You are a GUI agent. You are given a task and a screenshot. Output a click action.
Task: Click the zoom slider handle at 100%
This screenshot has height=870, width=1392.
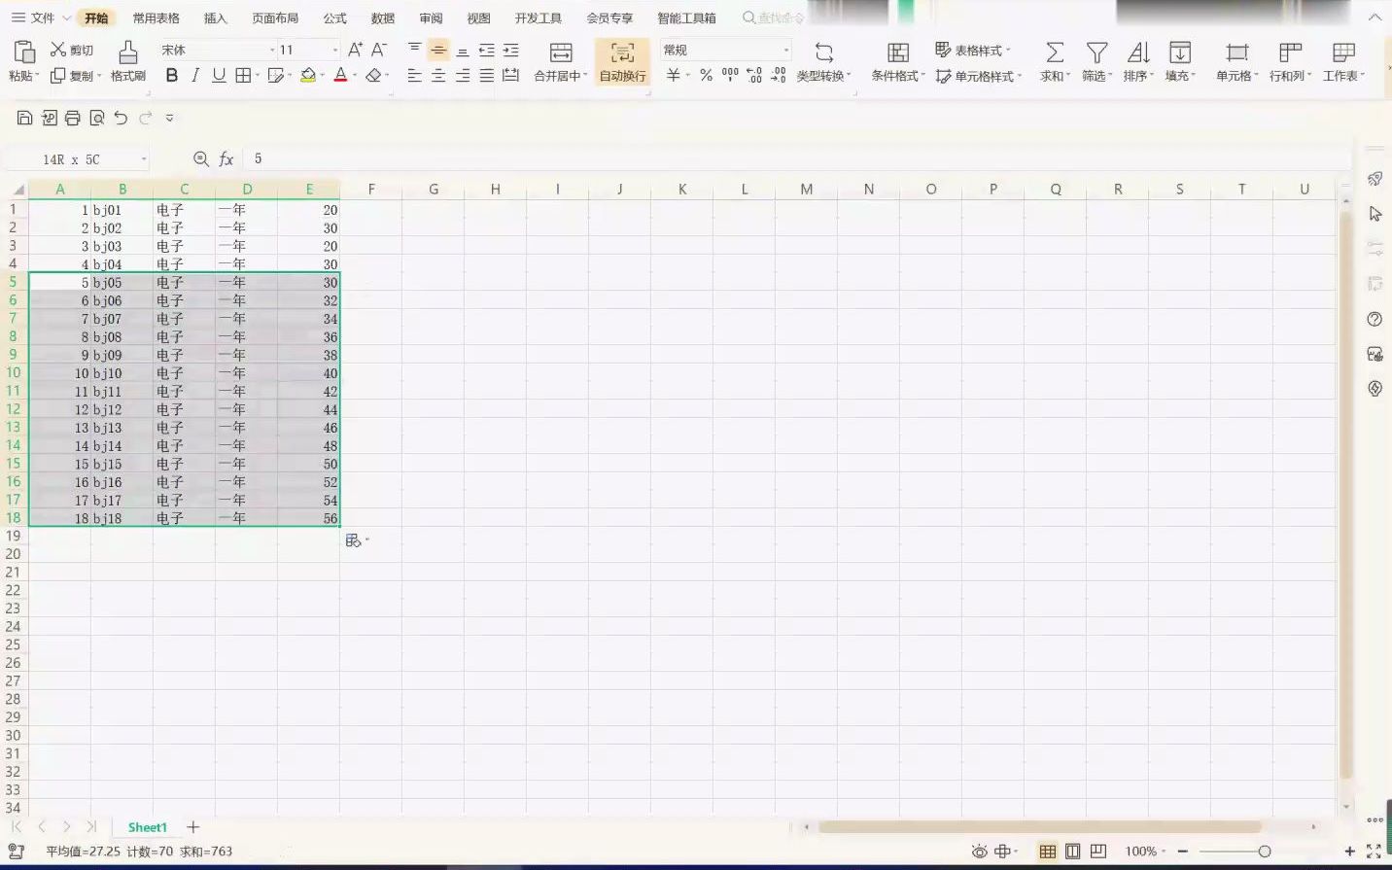(x=1265, y=852)
